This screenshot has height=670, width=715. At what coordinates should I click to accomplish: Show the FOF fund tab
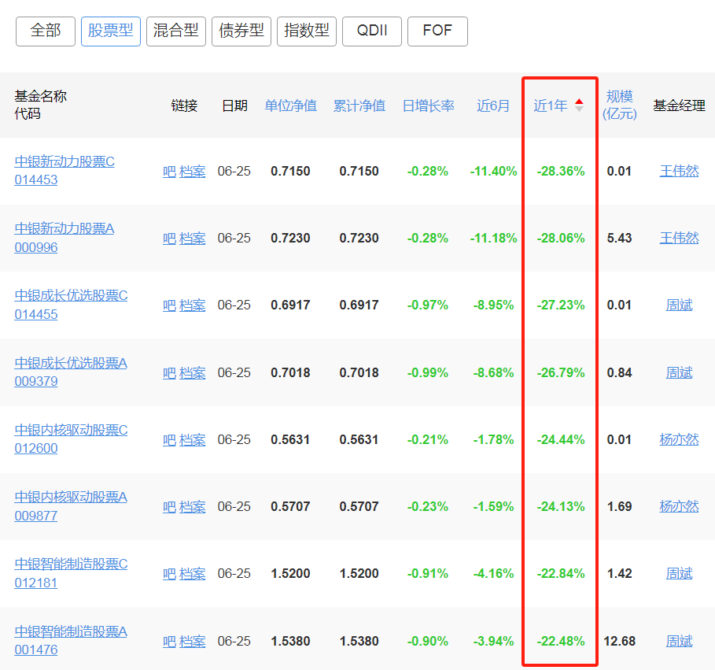pyautogui.click(x=437, y=31)
